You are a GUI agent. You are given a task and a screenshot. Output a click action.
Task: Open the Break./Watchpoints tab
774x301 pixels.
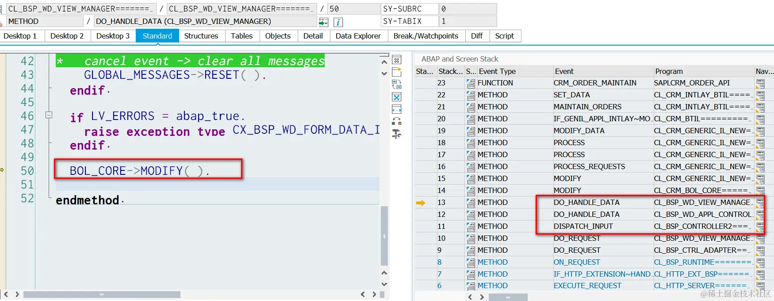pyautogui.click(x=426, y=36)
